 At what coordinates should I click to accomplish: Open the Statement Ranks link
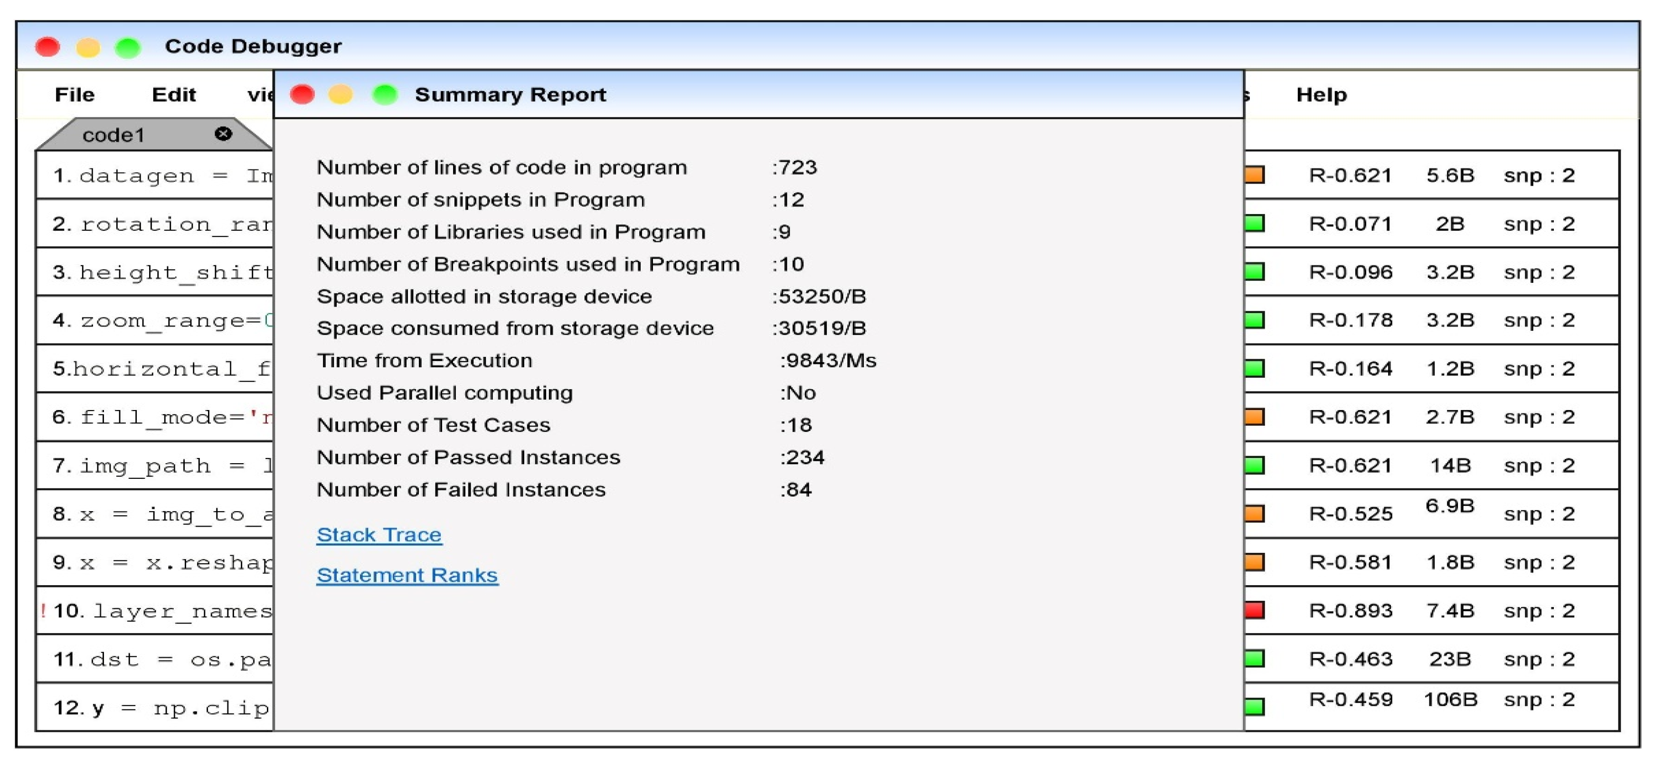click(407, 575)
